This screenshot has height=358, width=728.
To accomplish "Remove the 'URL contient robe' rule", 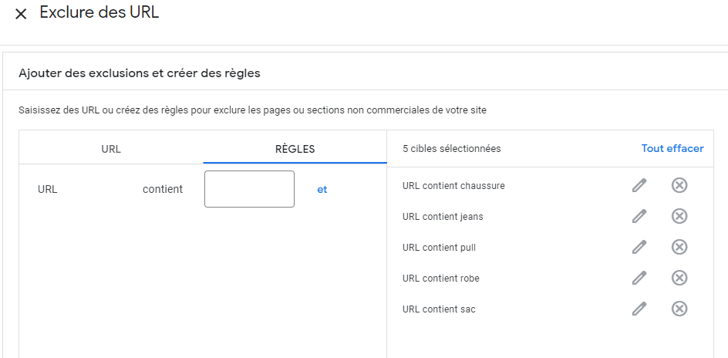I will pos(679,278).
